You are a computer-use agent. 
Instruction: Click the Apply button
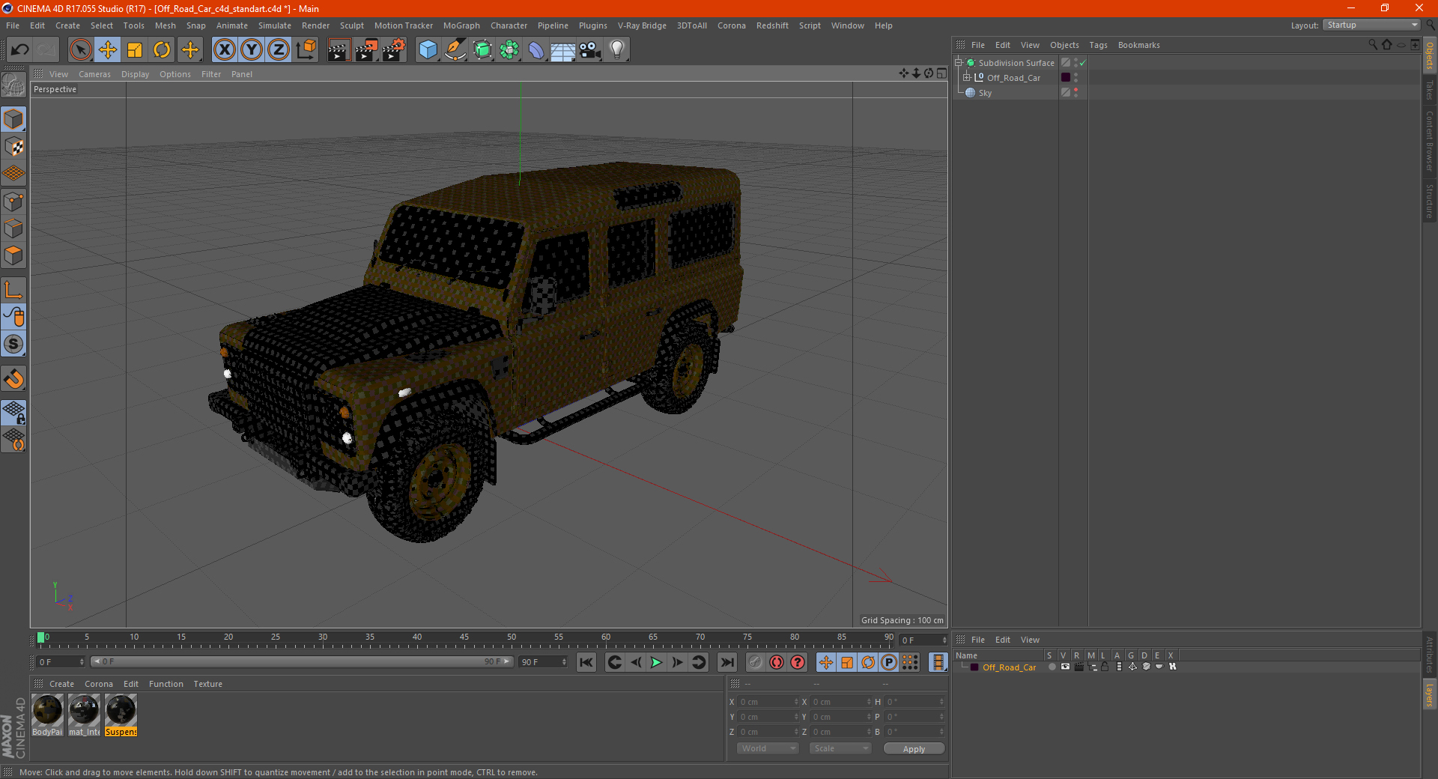coord(914,748)
